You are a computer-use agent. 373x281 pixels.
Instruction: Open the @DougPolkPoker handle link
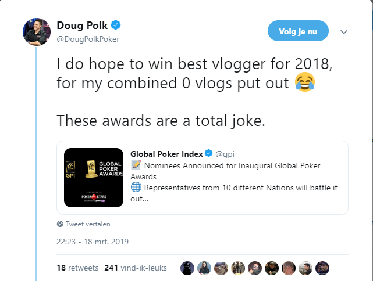(x=88, y=39)
